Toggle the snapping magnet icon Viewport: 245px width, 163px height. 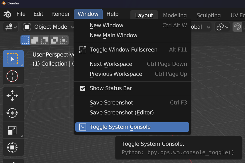(237, 27)
